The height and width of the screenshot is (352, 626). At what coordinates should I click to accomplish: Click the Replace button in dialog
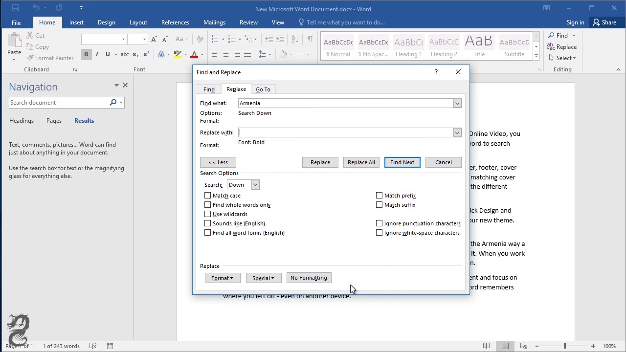point(320,162)
